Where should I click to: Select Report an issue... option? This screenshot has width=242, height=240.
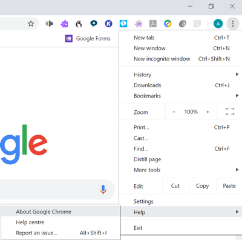pos(60,233)
